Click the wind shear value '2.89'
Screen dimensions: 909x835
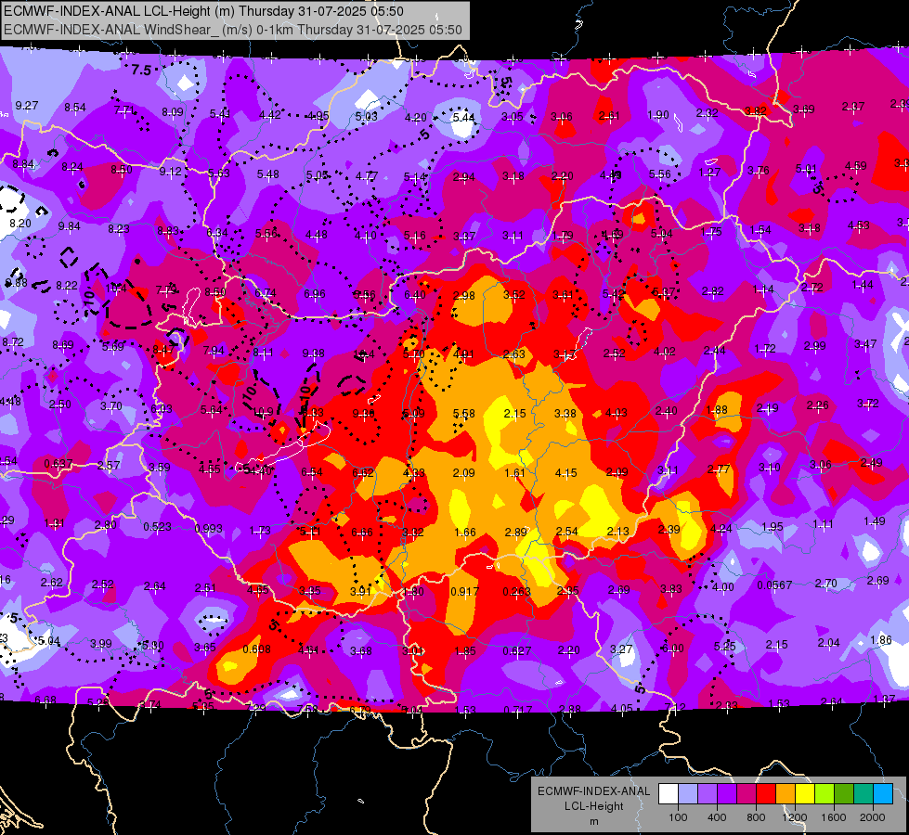point(516,532)
